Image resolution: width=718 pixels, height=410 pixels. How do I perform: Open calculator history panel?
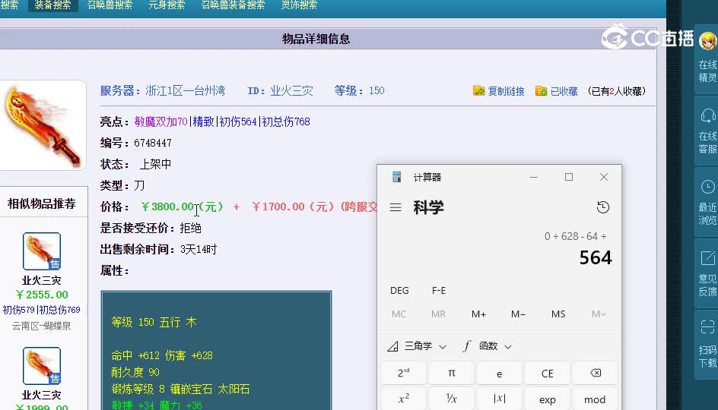[602, 207]
